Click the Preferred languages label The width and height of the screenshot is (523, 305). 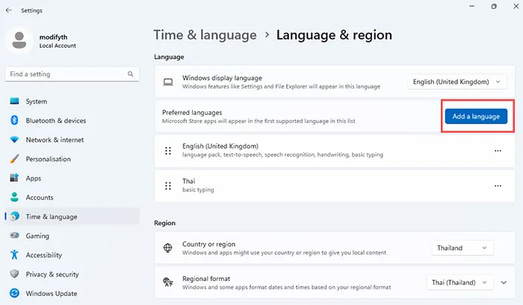click(x=192, y=113)
